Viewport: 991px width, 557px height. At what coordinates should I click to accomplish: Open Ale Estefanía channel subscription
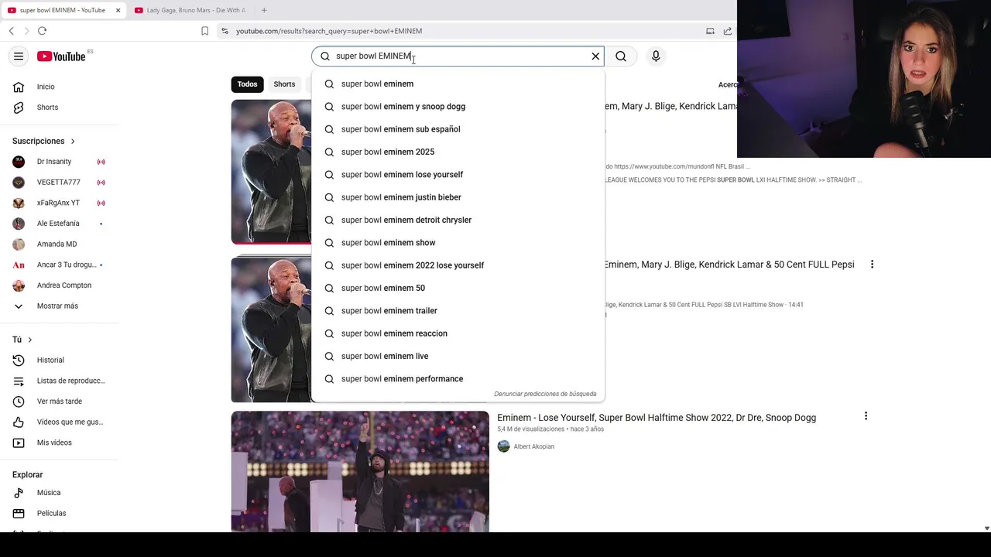coord(59,224)
